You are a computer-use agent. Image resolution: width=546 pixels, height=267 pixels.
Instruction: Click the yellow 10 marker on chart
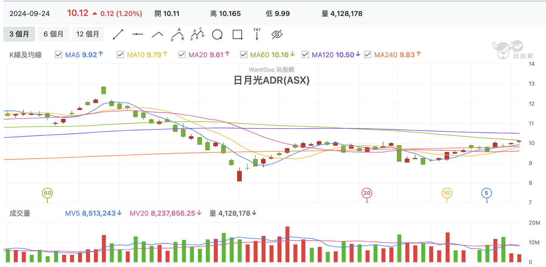click(x=447, y=193)
